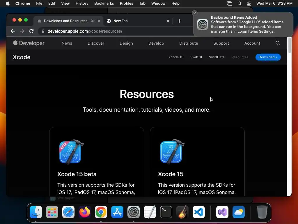Open the Help menu
The image size is (298, 224).
pos(175,3)
